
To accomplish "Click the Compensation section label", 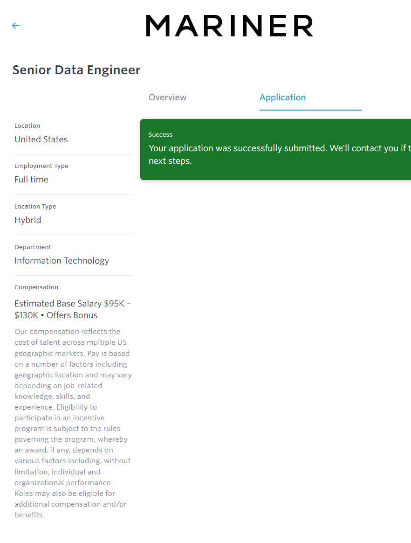I will pos(36,287).
